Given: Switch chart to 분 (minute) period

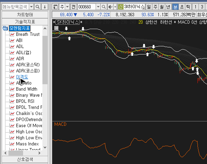Looking at the screenshot, I should (175, 7).
